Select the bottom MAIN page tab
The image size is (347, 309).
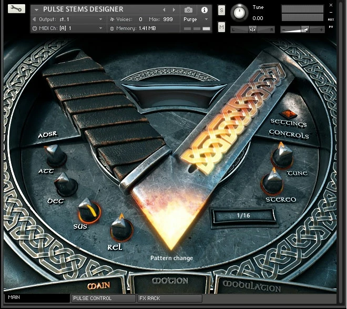[x=37, y=297]
